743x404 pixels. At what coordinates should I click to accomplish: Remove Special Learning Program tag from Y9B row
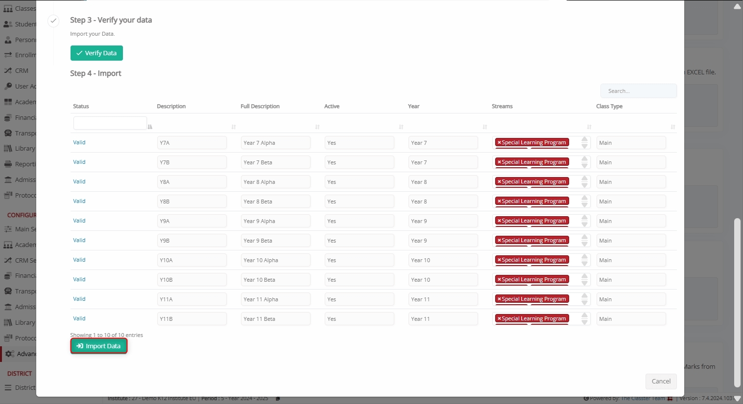[x=499, y=241]
